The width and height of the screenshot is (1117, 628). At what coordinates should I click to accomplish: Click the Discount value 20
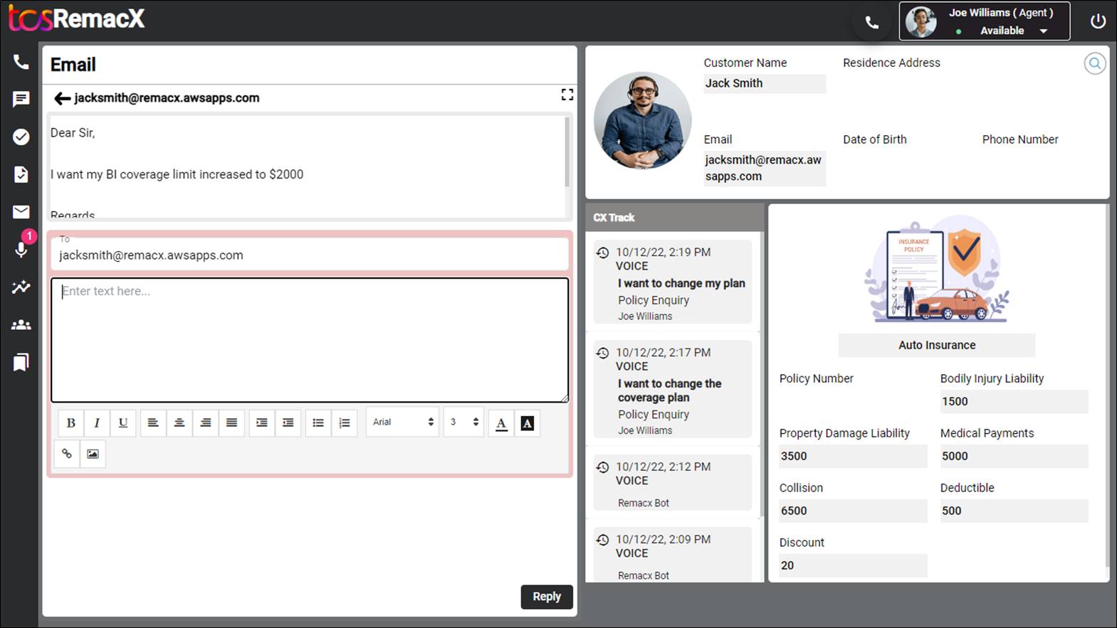tap(853, 565)
